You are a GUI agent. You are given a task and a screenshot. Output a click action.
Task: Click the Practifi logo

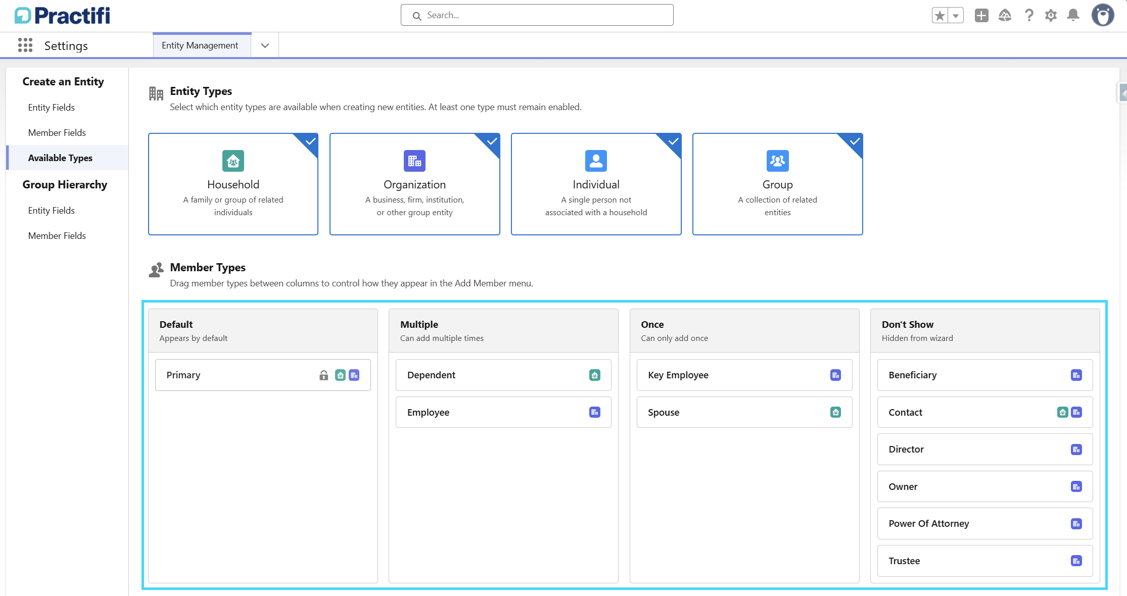click(x=62, y=15)
